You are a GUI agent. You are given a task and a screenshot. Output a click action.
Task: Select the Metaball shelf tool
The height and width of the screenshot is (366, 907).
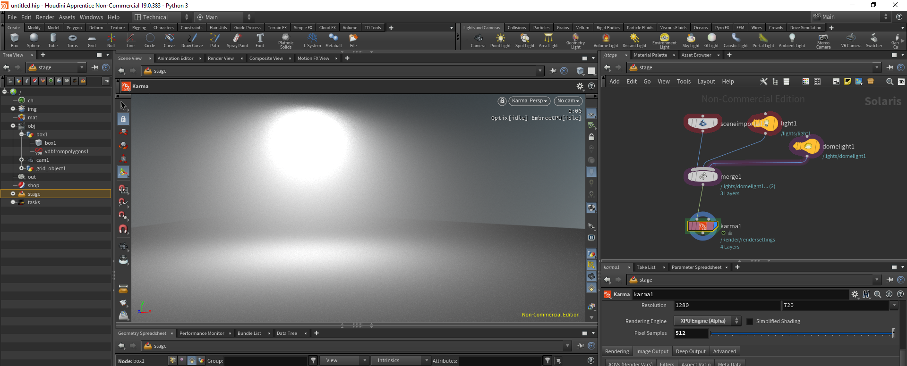[x=334, y=41]
